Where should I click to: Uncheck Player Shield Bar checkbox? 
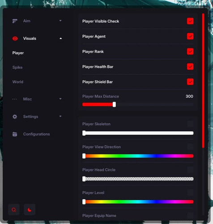[x=190, y=82]
